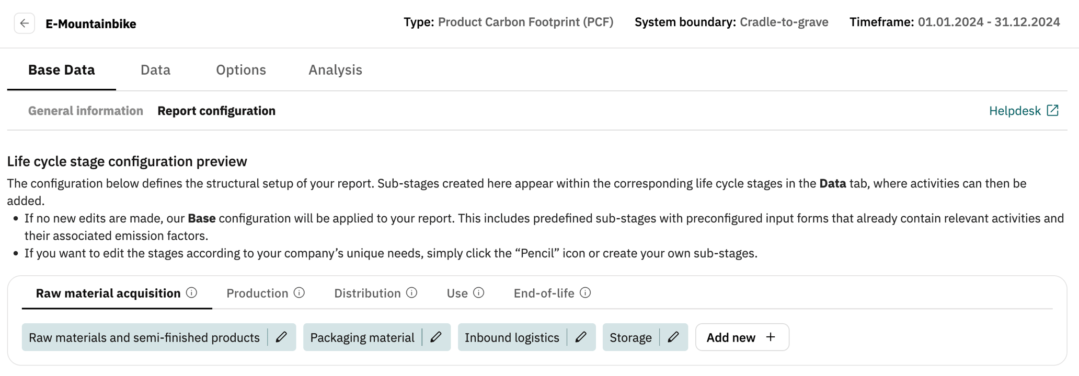Click the Distribution stage info icon

[412, 293]
